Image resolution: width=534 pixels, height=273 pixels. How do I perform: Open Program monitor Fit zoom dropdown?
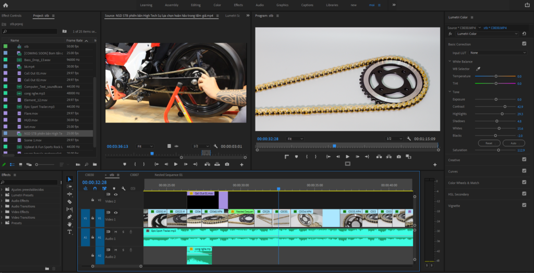(295, 139)
